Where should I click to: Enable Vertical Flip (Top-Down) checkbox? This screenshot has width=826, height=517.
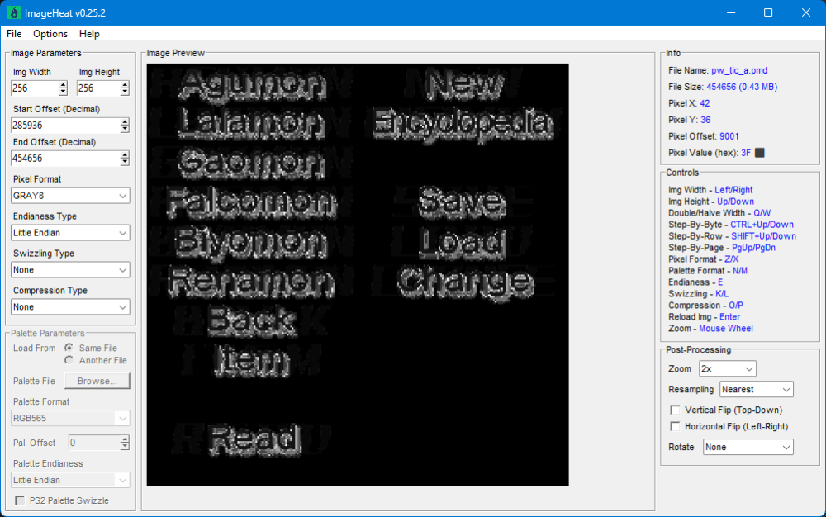tap(675, 410)
